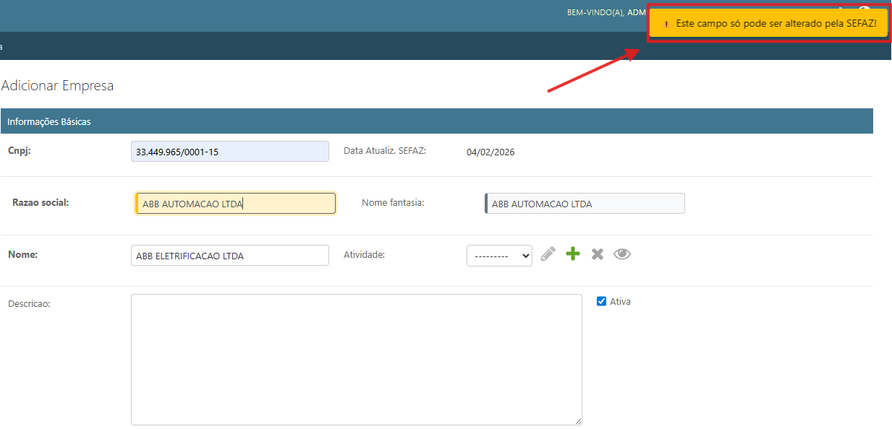Click inside the Cnpj field
Screen dimensions: 892x429
229,152
